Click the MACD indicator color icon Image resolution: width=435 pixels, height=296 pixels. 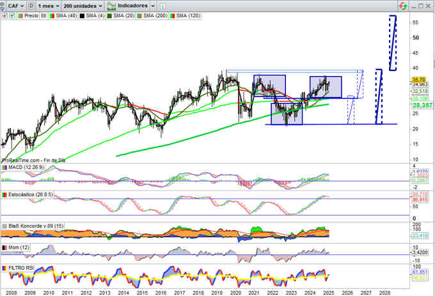point(4,167)
